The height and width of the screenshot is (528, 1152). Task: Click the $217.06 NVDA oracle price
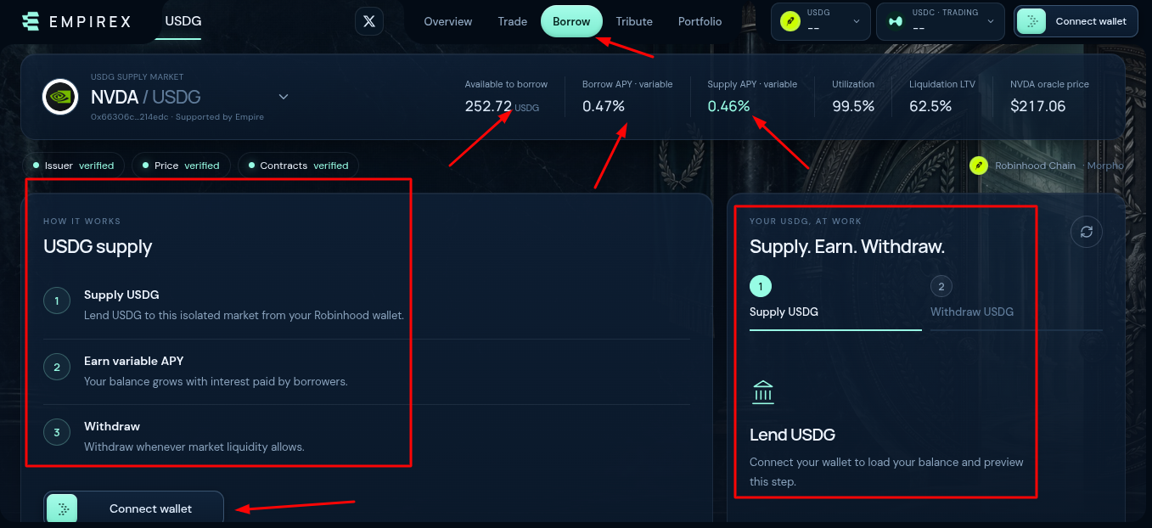[x=1038, y=106]
